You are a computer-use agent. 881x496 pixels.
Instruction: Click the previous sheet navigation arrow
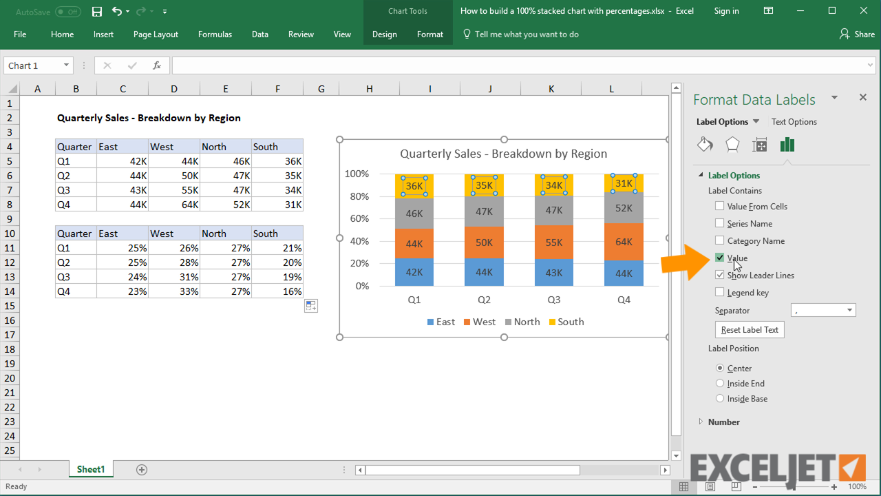(19, 470)
